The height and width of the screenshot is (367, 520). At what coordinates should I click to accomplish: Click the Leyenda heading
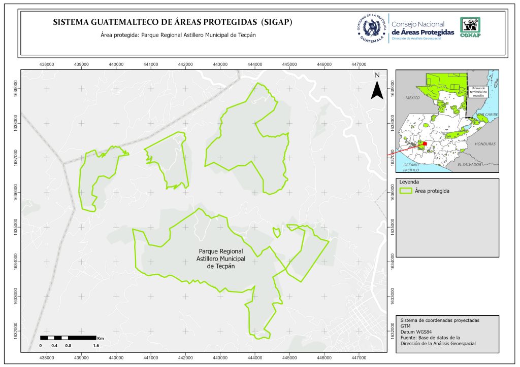pyautogui.click(x=409, y=182)
